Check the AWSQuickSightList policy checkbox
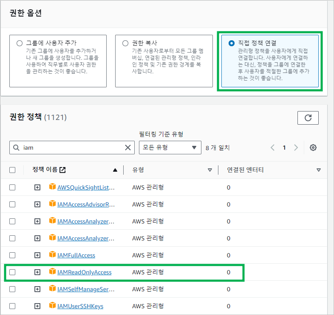 pos(12,187)
